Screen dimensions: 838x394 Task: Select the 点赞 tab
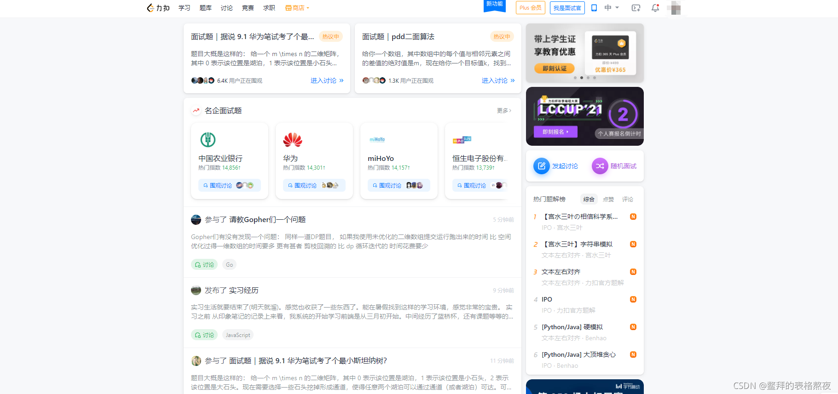608,199
